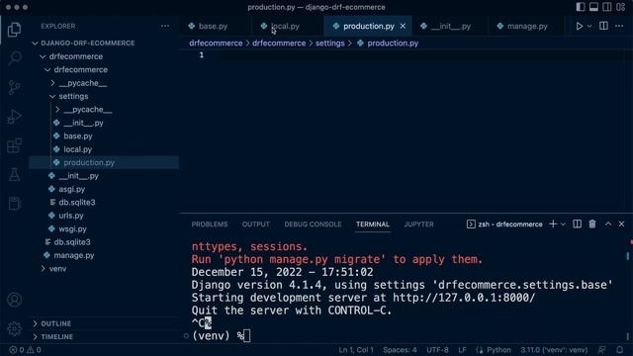
Task: Open the terminal launch profile dropdown
Action: pyautogui.click(x=563, y=224)
